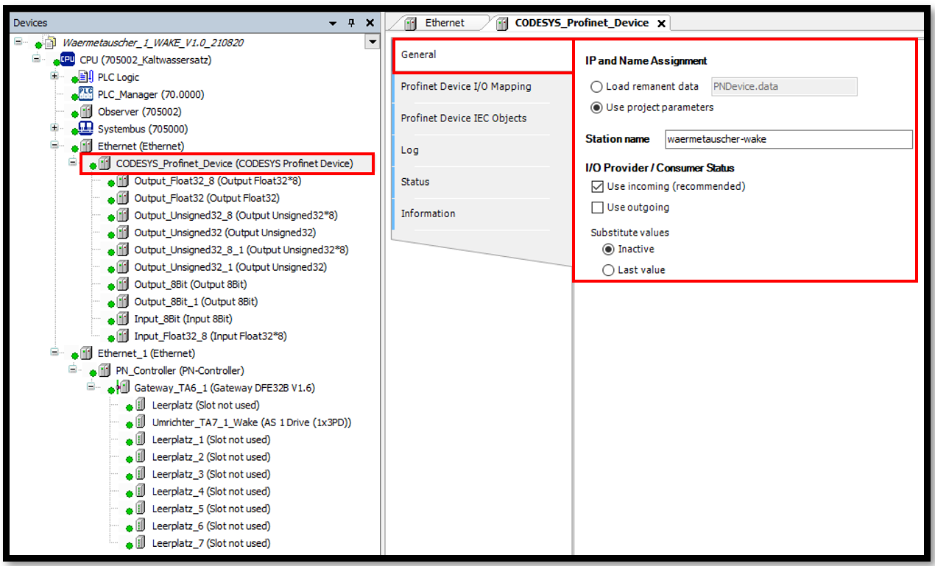This screenshot has width=935, height=566.
Task: Click the Systembus network icon
Action: [x=86, y=129]
